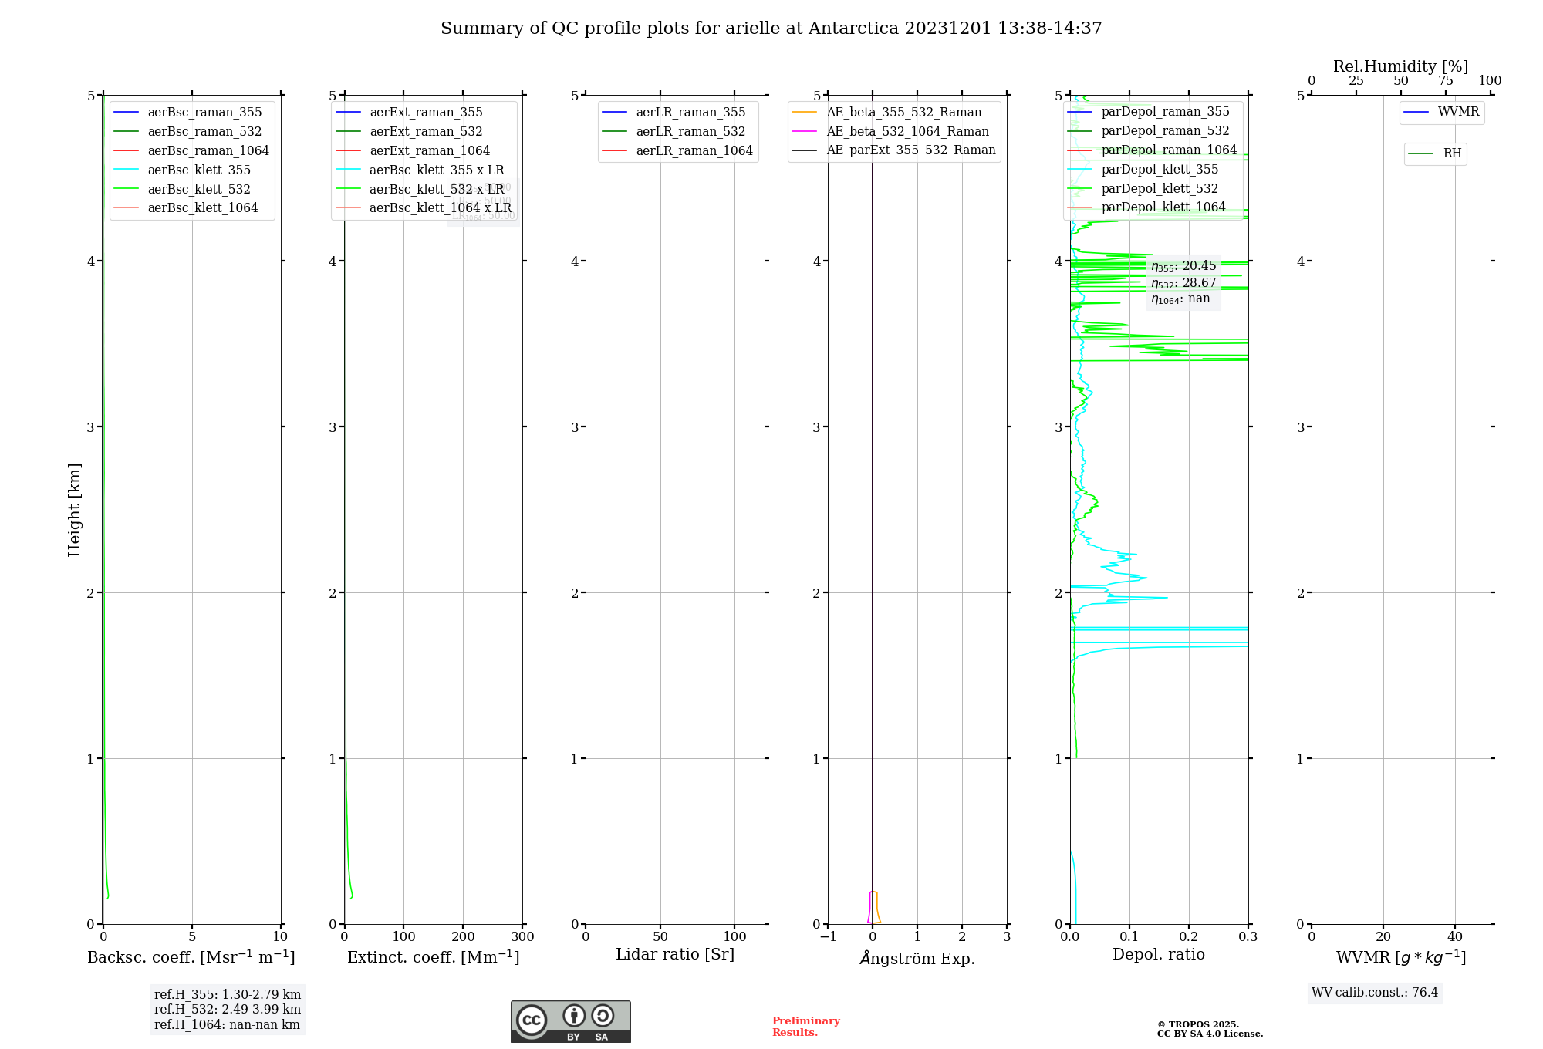
Task: Click the ref.H_532 reference height text
Action: click(227, 1010)
